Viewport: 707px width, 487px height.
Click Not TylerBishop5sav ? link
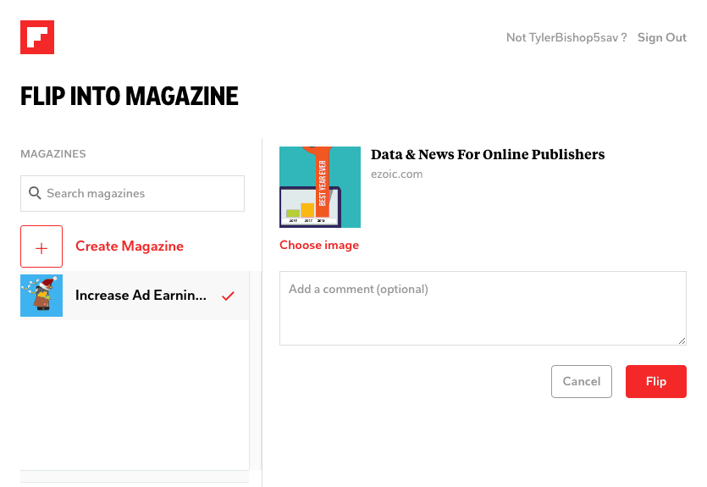point(566,37)
